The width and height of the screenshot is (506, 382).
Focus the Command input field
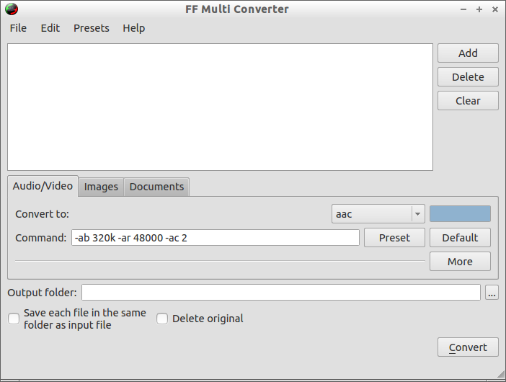216,238
